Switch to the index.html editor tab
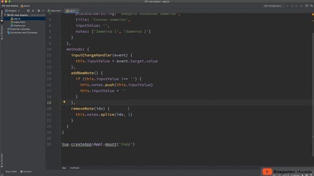 (x=54, y=11)
